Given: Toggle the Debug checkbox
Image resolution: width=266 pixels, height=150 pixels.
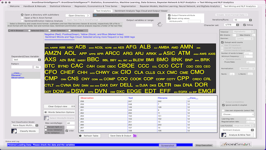Looking at the screenshot, I should [244, 25].
